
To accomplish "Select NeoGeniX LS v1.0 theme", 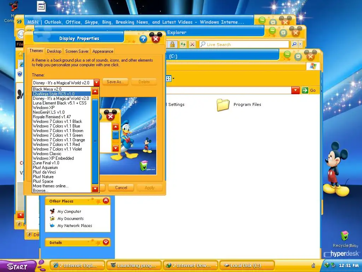I will 62,112.
